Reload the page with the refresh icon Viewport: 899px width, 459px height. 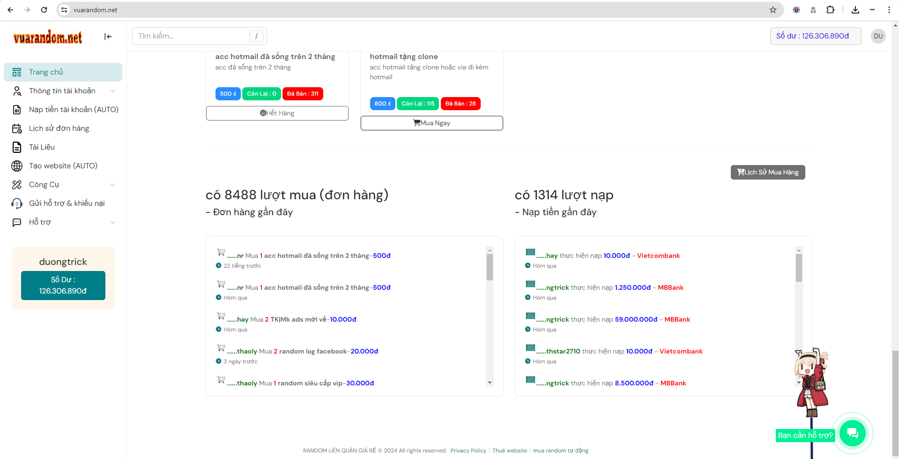point(44,10)
